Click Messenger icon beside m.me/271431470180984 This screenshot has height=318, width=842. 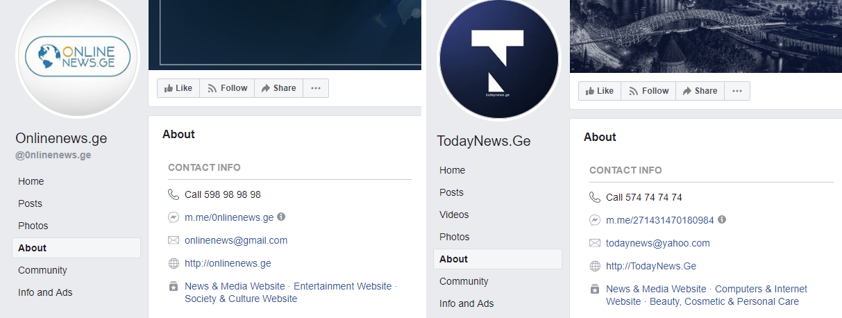coord(595,220)
